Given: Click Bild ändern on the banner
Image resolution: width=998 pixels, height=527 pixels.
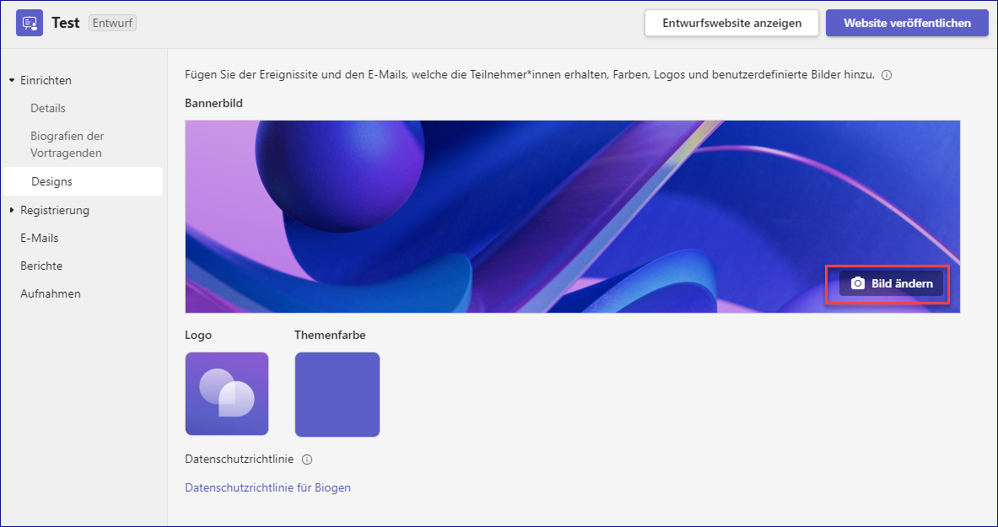Looking at the screenshot, I should (x=890, y=284).
